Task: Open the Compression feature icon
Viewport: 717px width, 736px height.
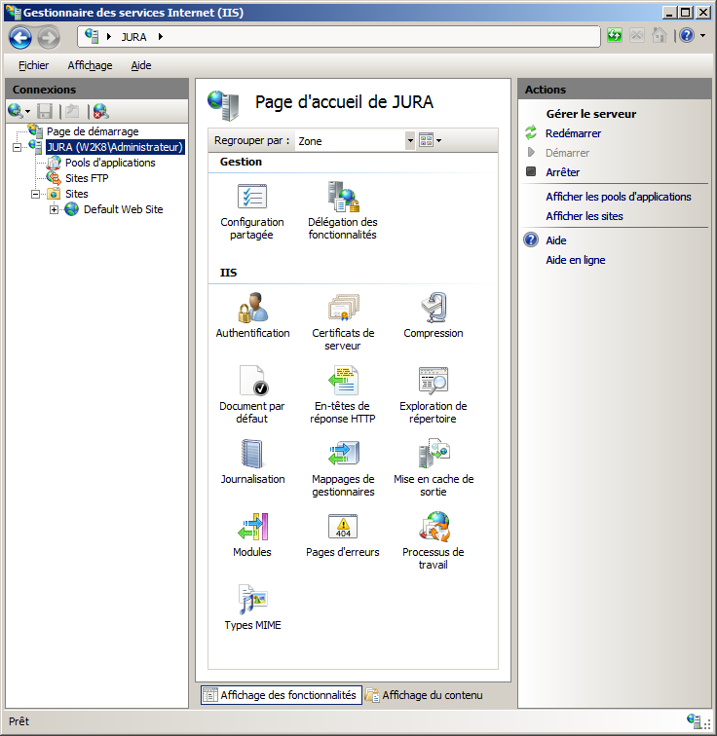Action: click(x=434, y=309)
